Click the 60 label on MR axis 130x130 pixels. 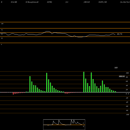pos(127,81)
